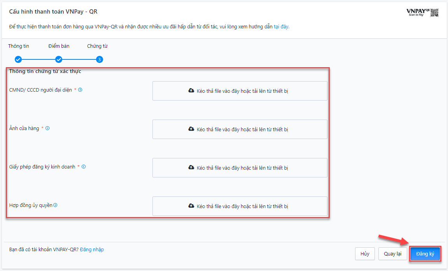This screenshot has height=271, width=448.
Task: Click the Hủy button
Action: coord(365,254)
